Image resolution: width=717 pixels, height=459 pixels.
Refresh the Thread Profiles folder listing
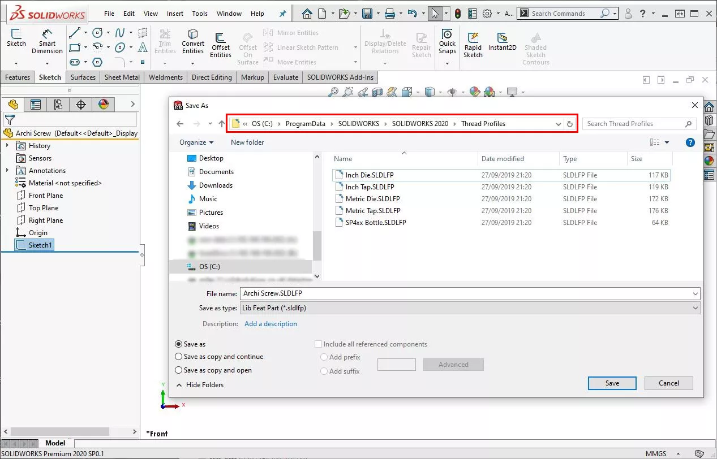[x=570, y=124]
